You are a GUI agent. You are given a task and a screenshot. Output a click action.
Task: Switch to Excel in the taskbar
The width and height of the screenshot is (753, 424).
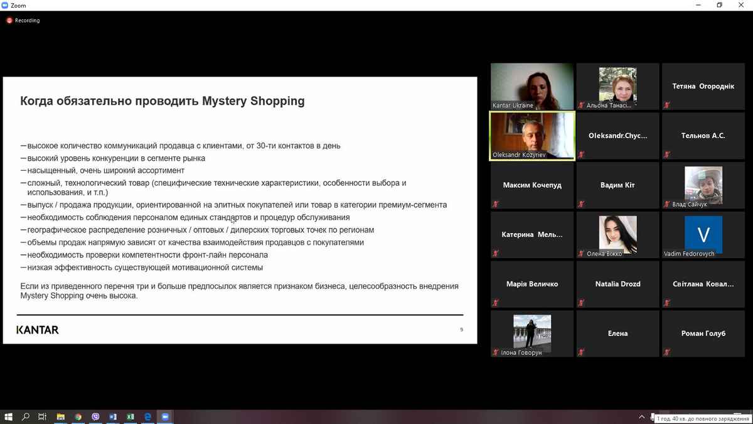pos(131,416)
